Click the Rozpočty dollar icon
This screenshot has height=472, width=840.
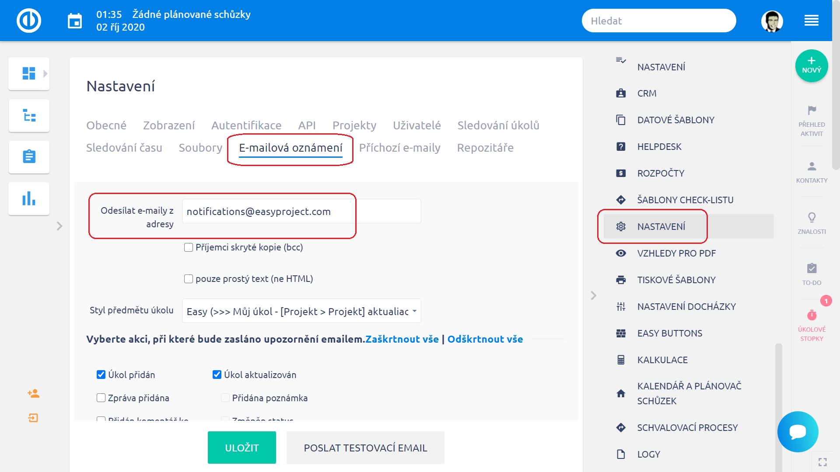tap(621, 173)
